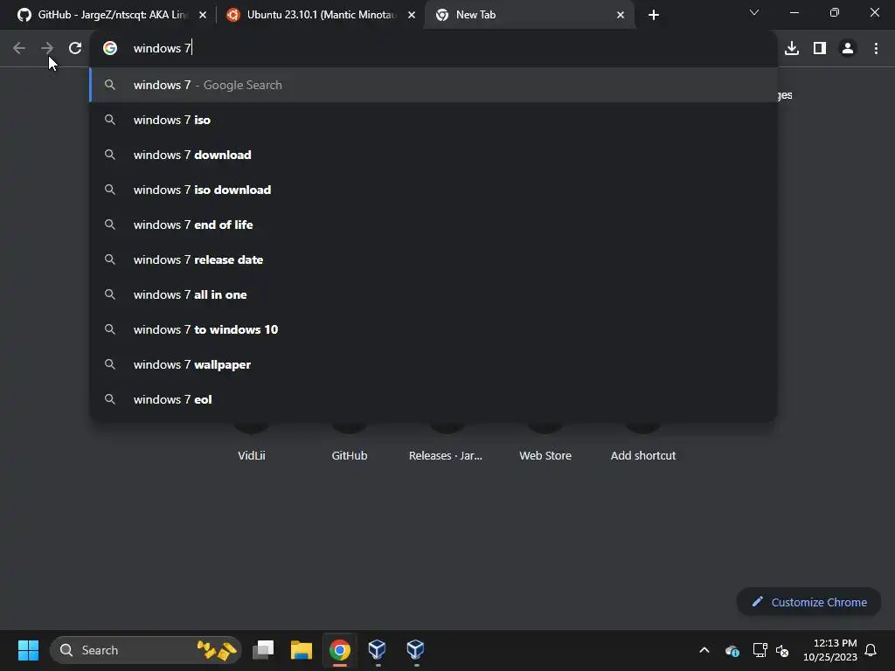
Task: Close the New Tab tab
Action: coord(621,15)
